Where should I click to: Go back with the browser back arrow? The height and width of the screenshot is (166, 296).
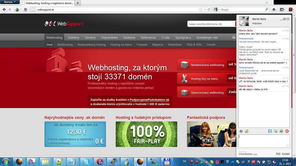(4, 10)
